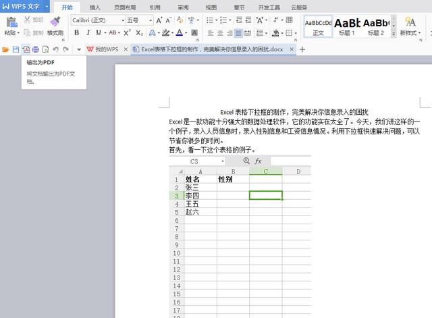Image resolution: width=432 pixels, height=318 pixels.
Task: Click the Open folder icon in quick toolbar
Action: [x=5, y=49]
